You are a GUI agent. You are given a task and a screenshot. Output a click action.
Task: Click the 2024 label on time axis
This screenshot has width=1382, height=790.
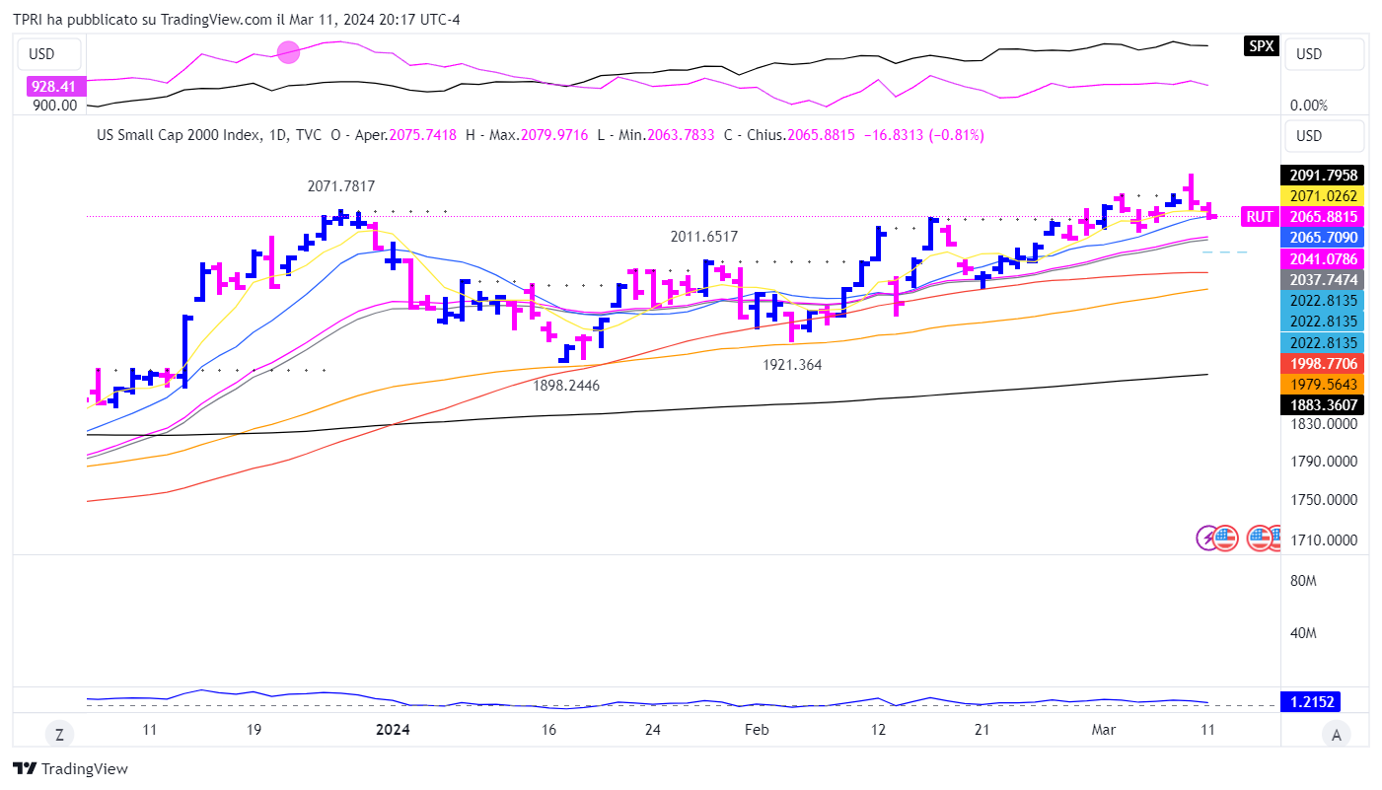click(x=394, y=730)
